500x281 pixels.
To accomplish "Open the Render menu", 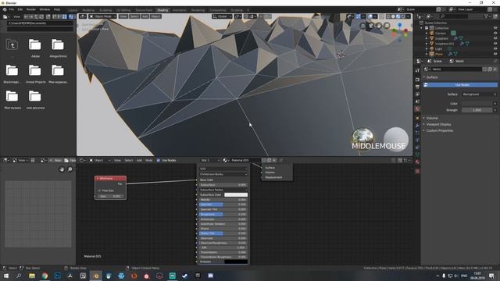I will (31, 9).
